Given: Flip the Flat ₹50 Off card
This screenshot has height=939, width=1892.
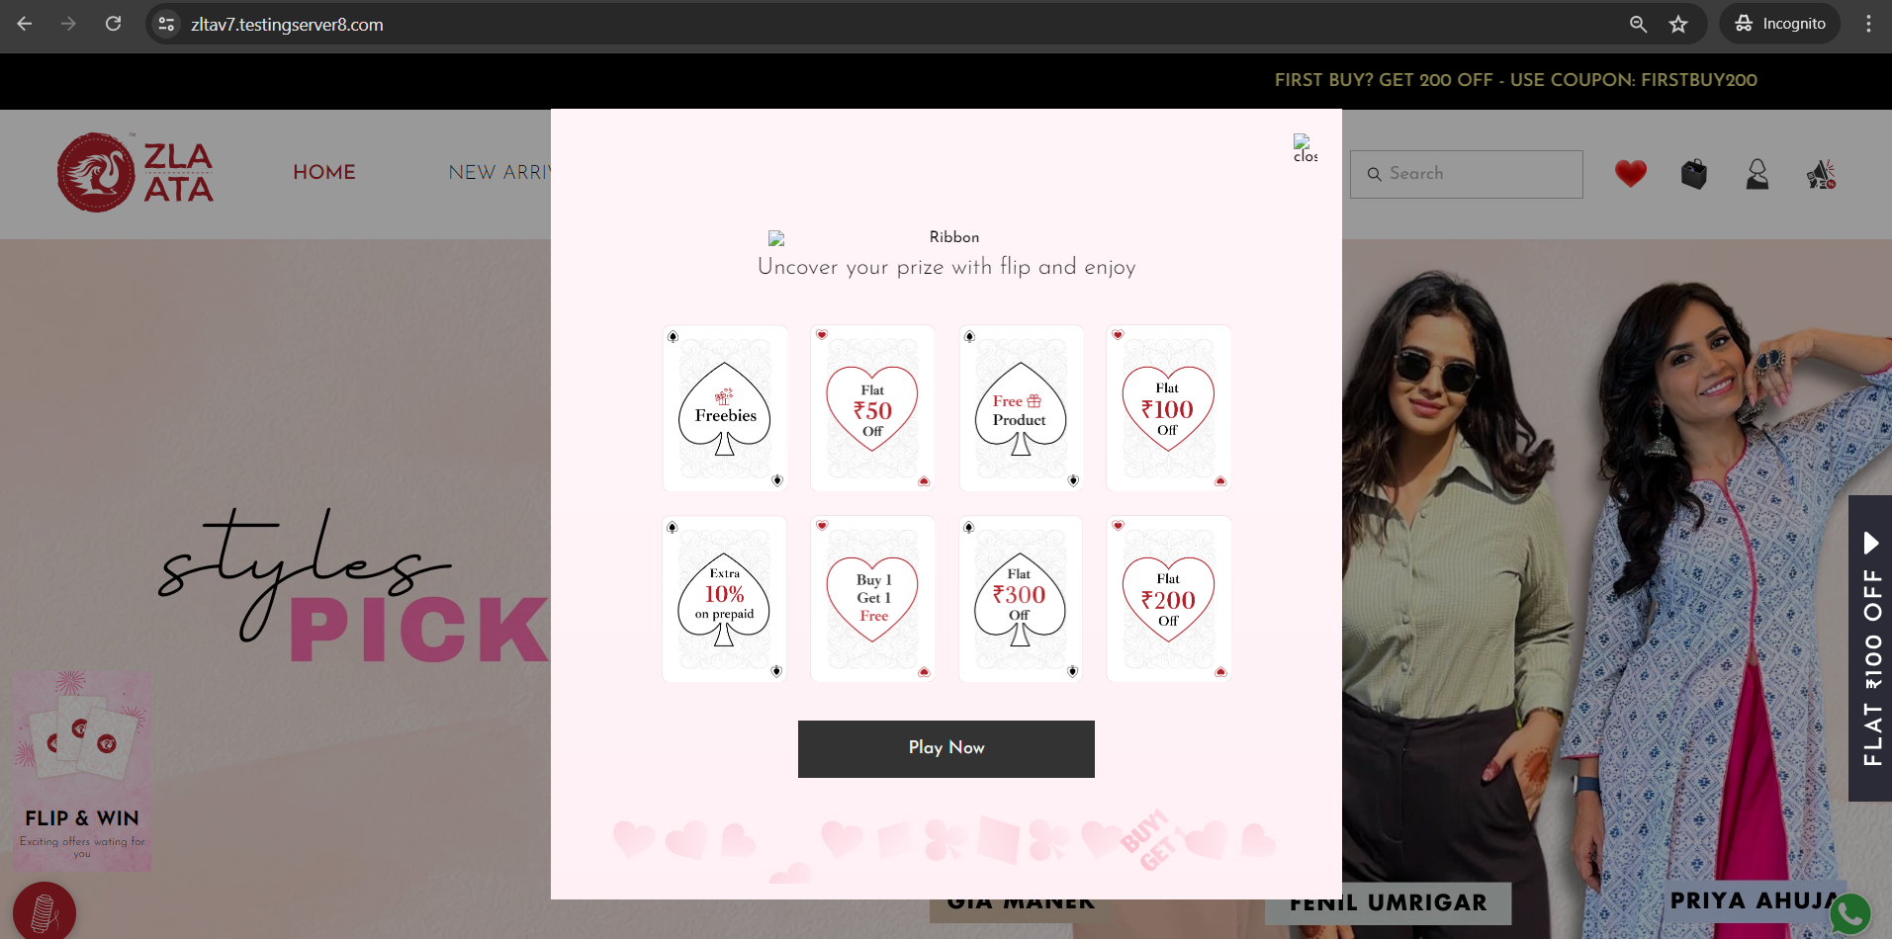Looking at the screenshot, I should [872, 408].
